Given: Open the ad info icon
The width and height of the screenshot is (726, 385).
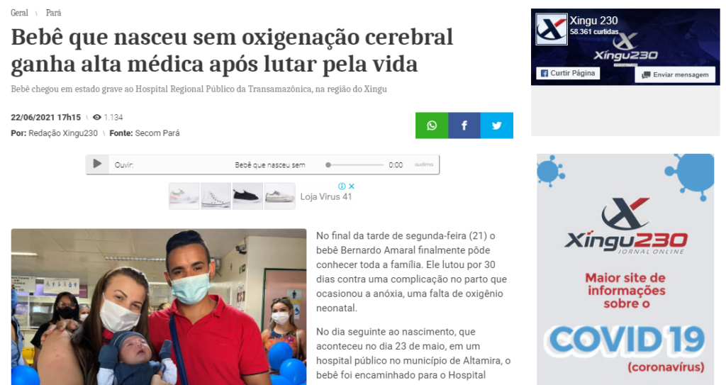Looking at the screenshot, I should 342,186.
